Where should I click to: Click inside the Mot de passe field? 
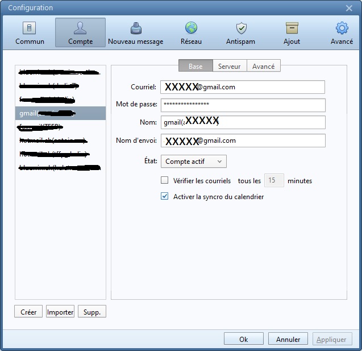coord(243,105)
